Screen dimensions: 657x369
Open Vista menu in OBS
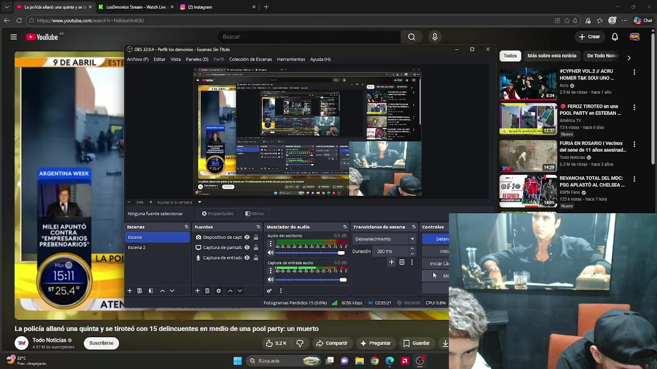tap(176, 59)
